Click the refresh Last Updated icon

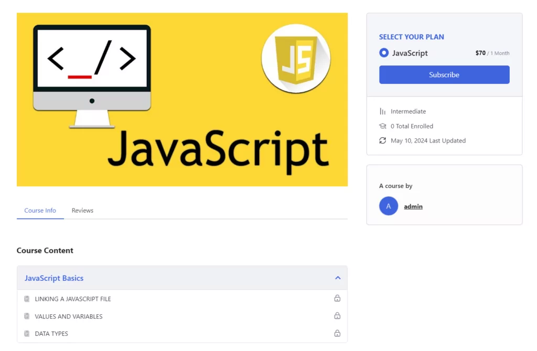pos(382,140)
